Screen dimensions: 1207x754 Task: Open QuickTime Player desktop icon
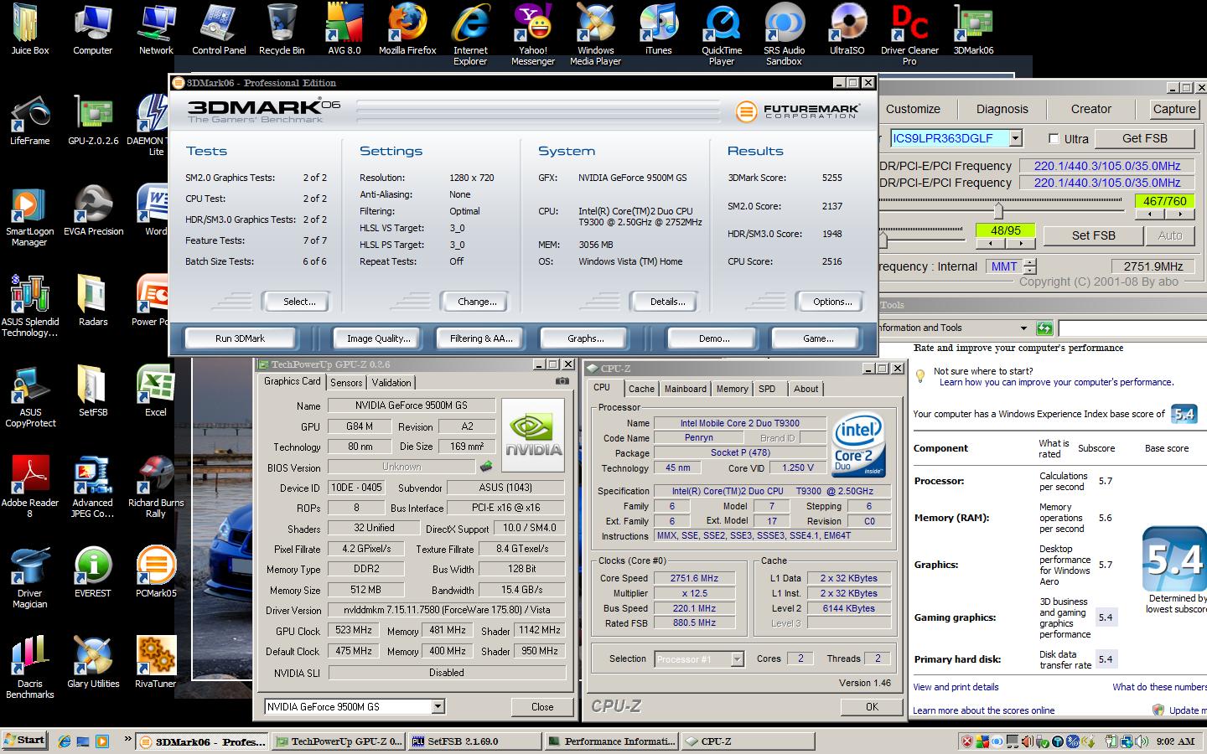click(722, 34)
